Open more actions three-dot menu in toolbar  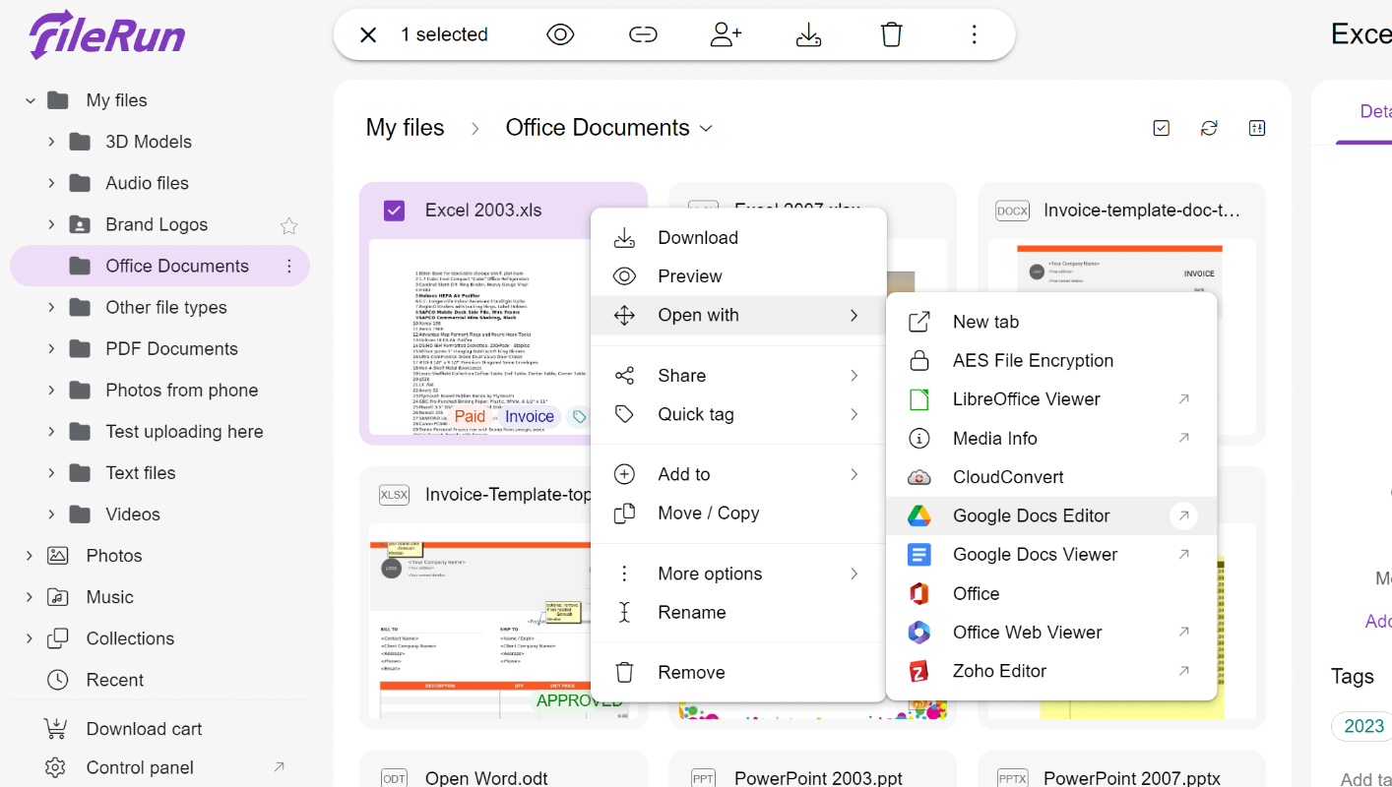pos(974,34)
